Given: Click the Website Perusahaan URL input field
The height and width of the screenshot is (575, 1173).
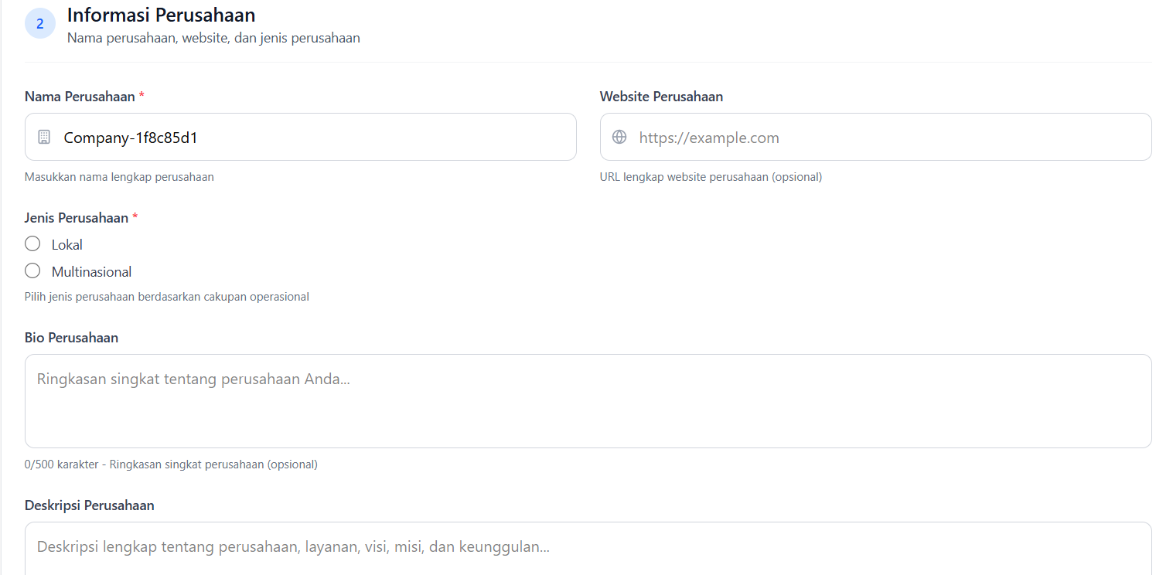Looking at the screenshot, I should pos(875,137).
